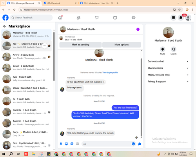196x157 pixels.
Task: Mute the Marianna chat with bell icon
Action: click(163, 49)
